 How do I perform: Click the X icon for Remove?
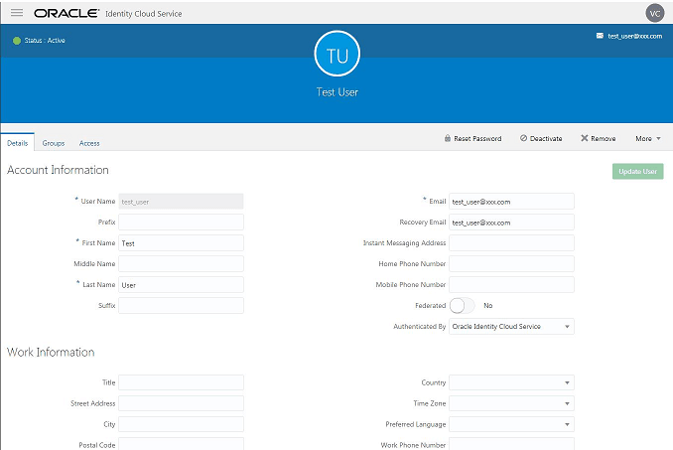pos(584,138)
